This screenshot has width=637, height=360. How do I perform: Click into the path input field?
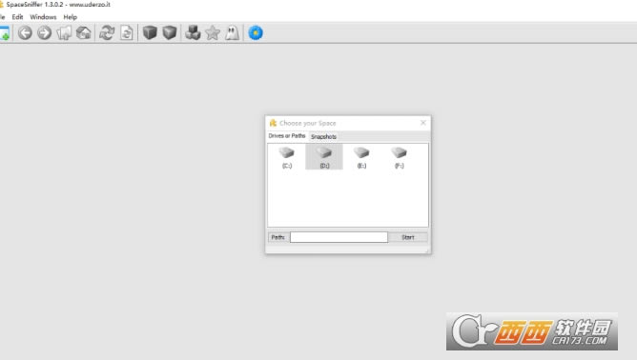339,237
